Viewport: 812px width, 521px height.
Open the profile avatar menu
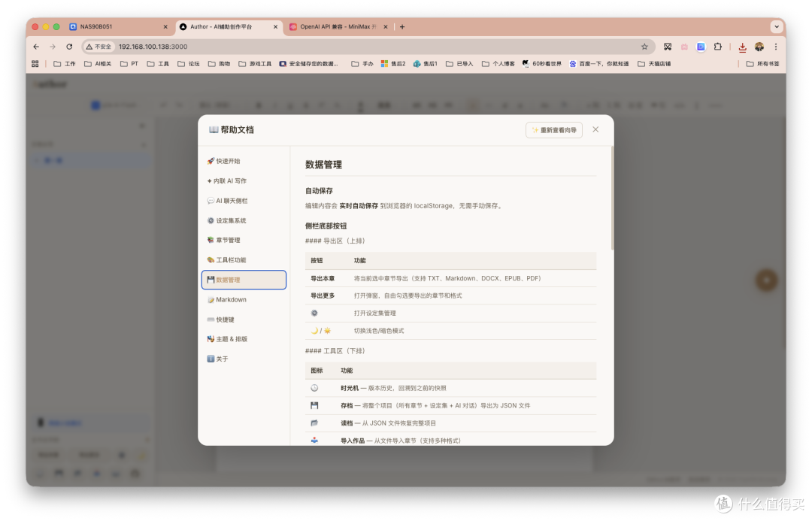(x=759, y=47)
